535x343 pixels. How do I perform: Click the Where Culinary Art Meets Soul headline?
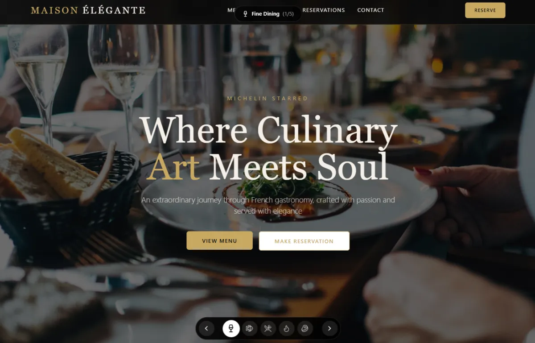[x=268, y=148]
